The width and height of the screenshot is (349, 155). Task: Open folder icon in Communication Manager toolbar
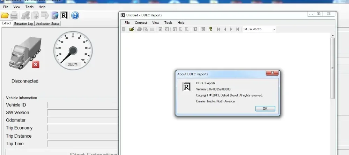tap(5, 15)
